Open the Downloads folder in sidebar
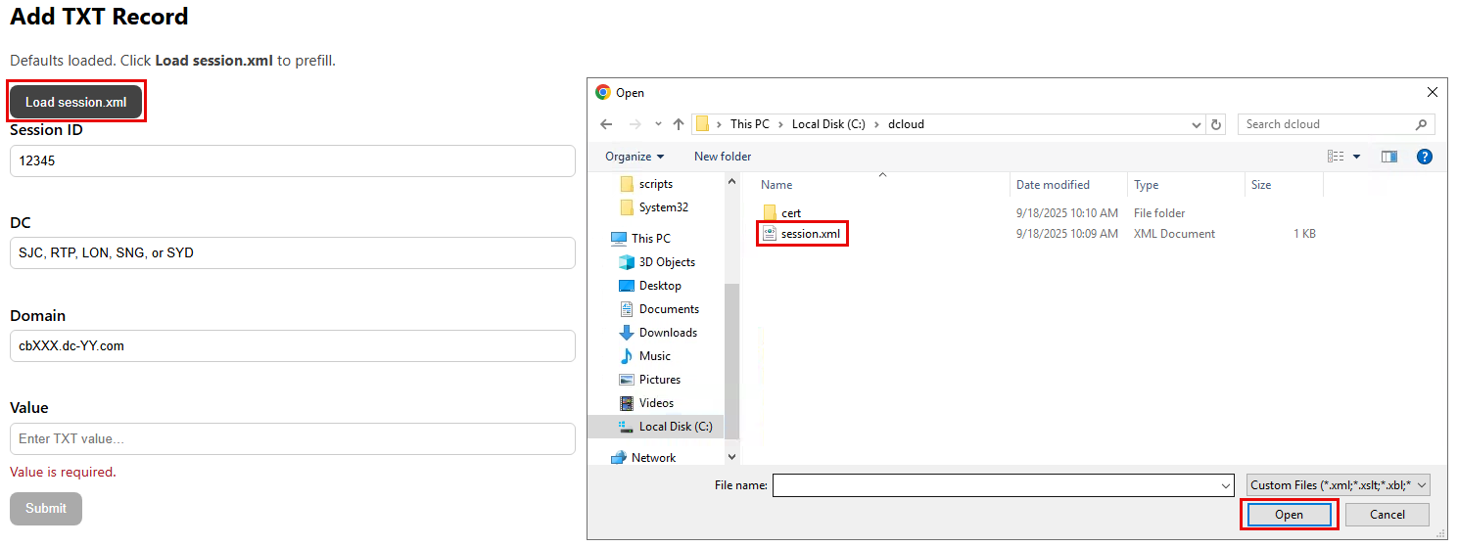The height and width of the screenshot is (547, 1458). coord(668,333)
